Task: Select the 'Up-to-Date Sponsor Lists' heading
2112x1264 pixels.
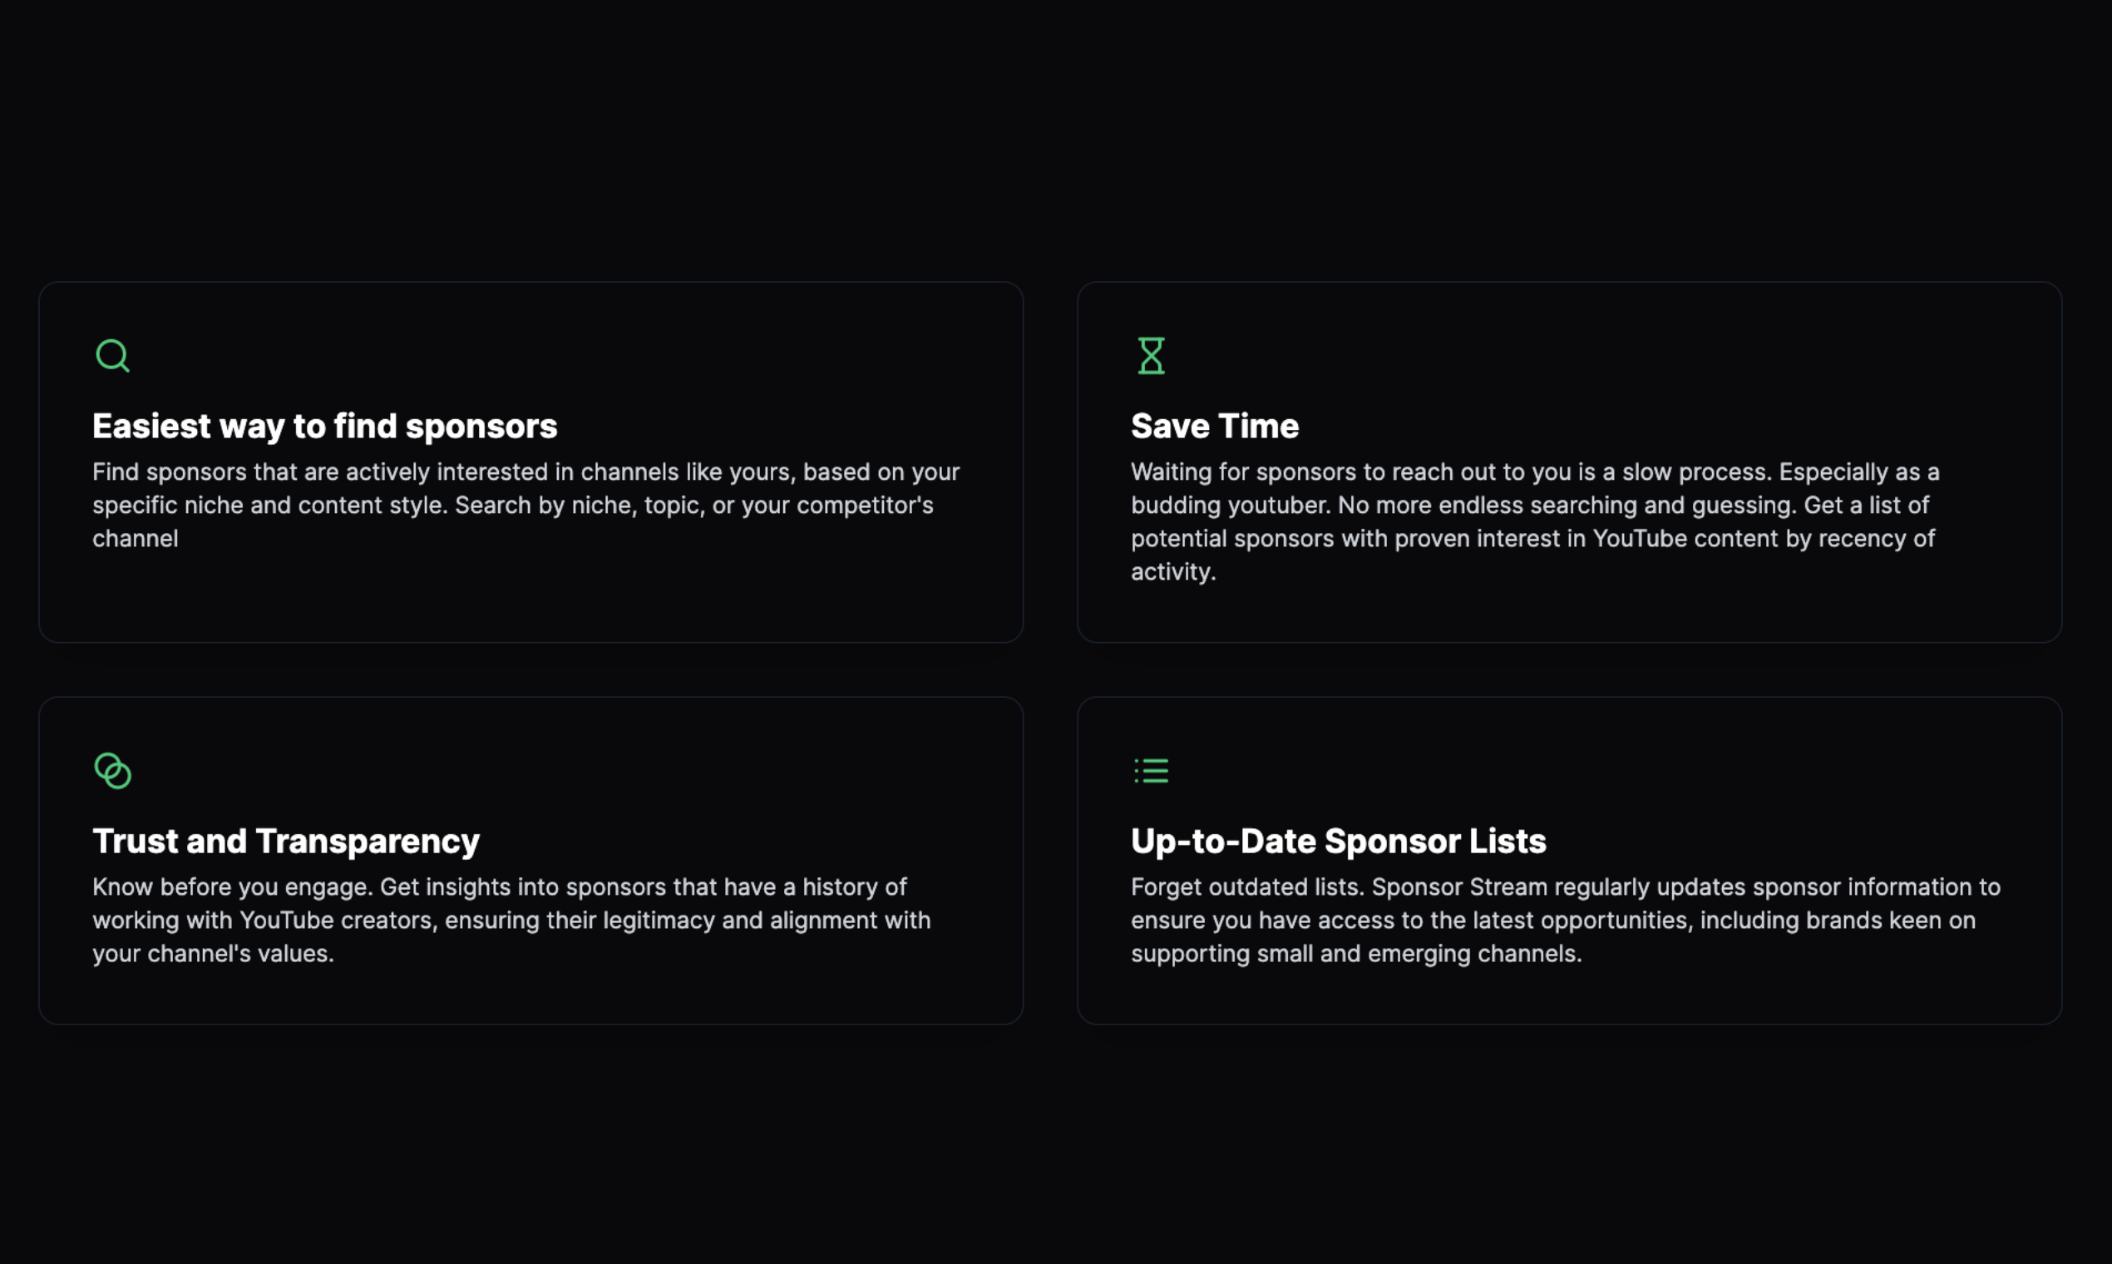Action: point(1338,842)
